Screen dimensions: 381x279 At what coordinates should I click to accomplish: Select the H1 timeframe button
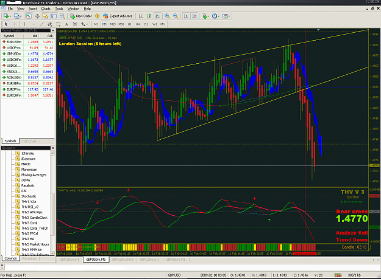pos(129,24)
